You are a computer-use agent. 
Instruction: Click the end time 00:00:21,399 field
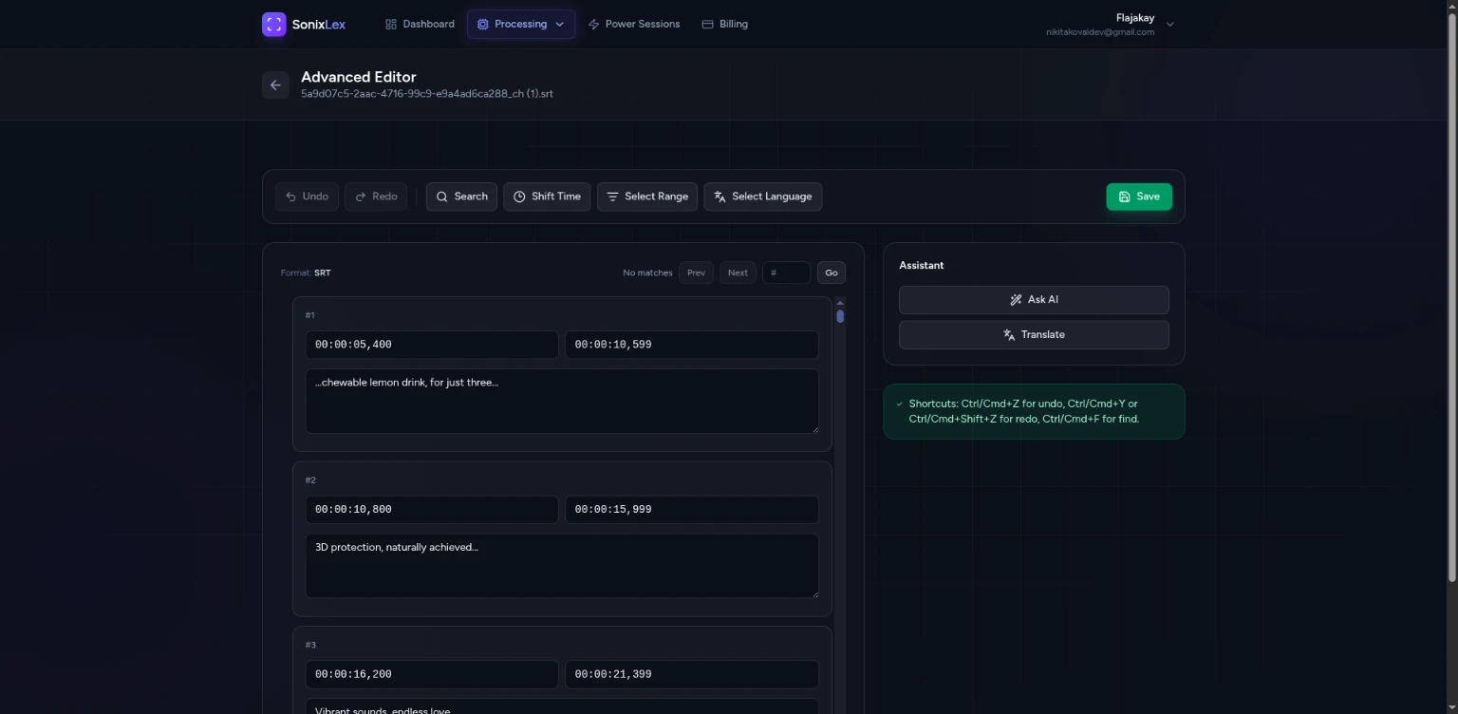point(692,674)
